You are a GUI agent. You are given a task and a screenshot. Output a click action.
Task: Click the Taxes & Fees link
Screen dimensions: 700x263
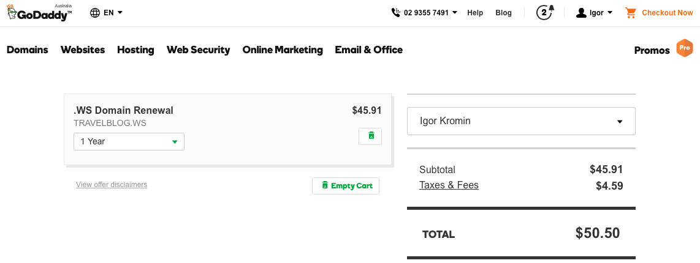click(x=449, y=185)
